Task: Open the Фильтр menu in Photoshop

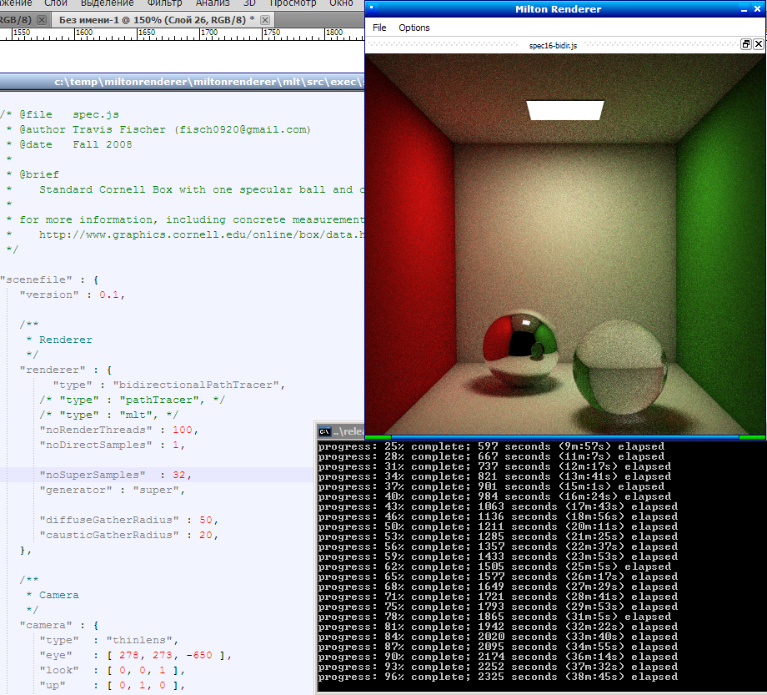Action: pyautogui.click(x=164, y=3)
